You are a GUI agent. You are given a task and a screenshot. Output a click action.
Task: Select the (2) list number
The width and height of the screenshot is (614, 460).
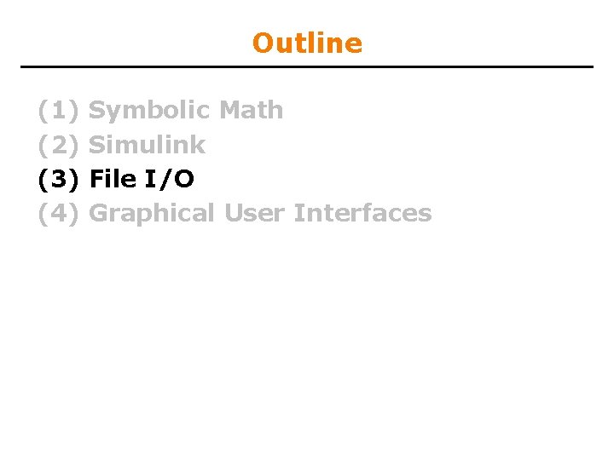pos(58,145)
